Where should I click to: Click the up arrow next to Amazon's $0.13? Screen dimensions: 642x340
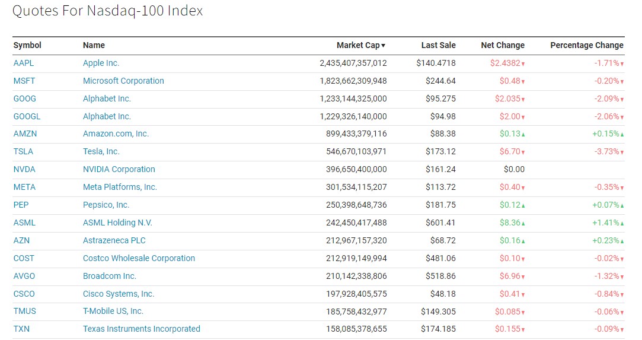pyautogui.click(x=523, y=135)
